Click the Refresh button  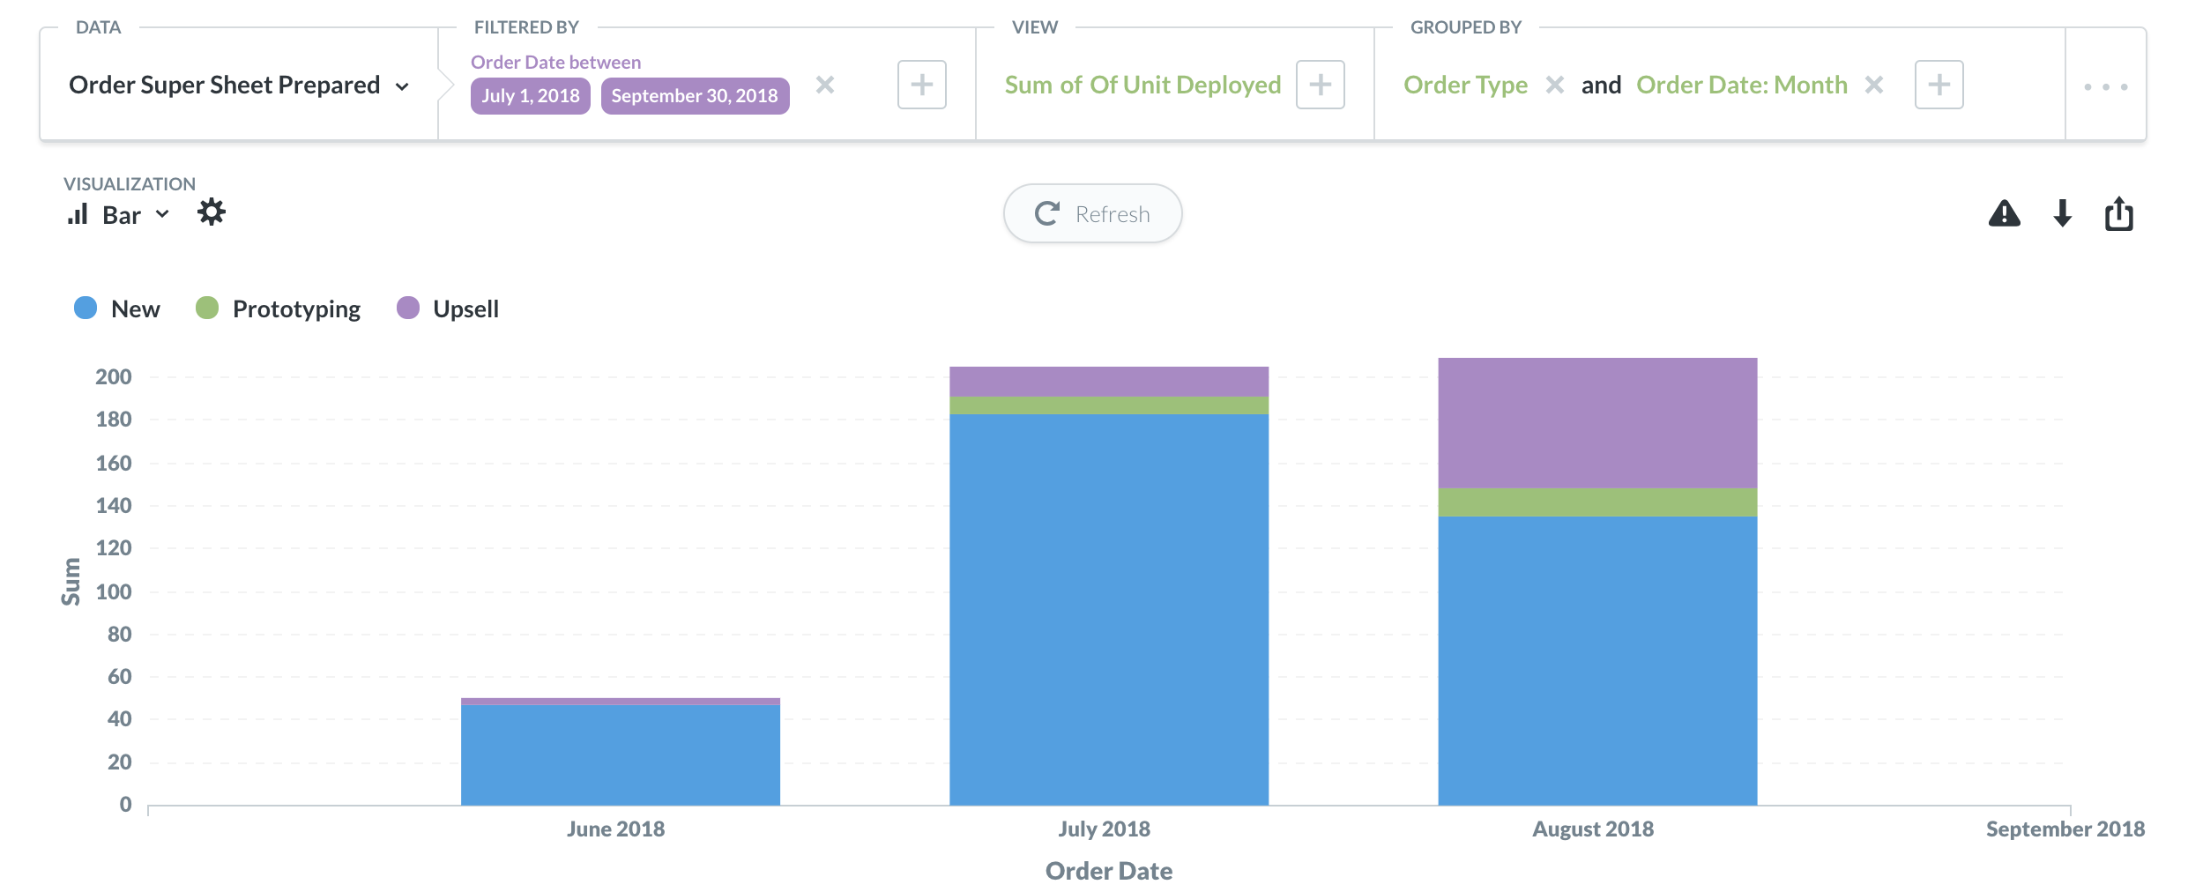[1093, 212]
